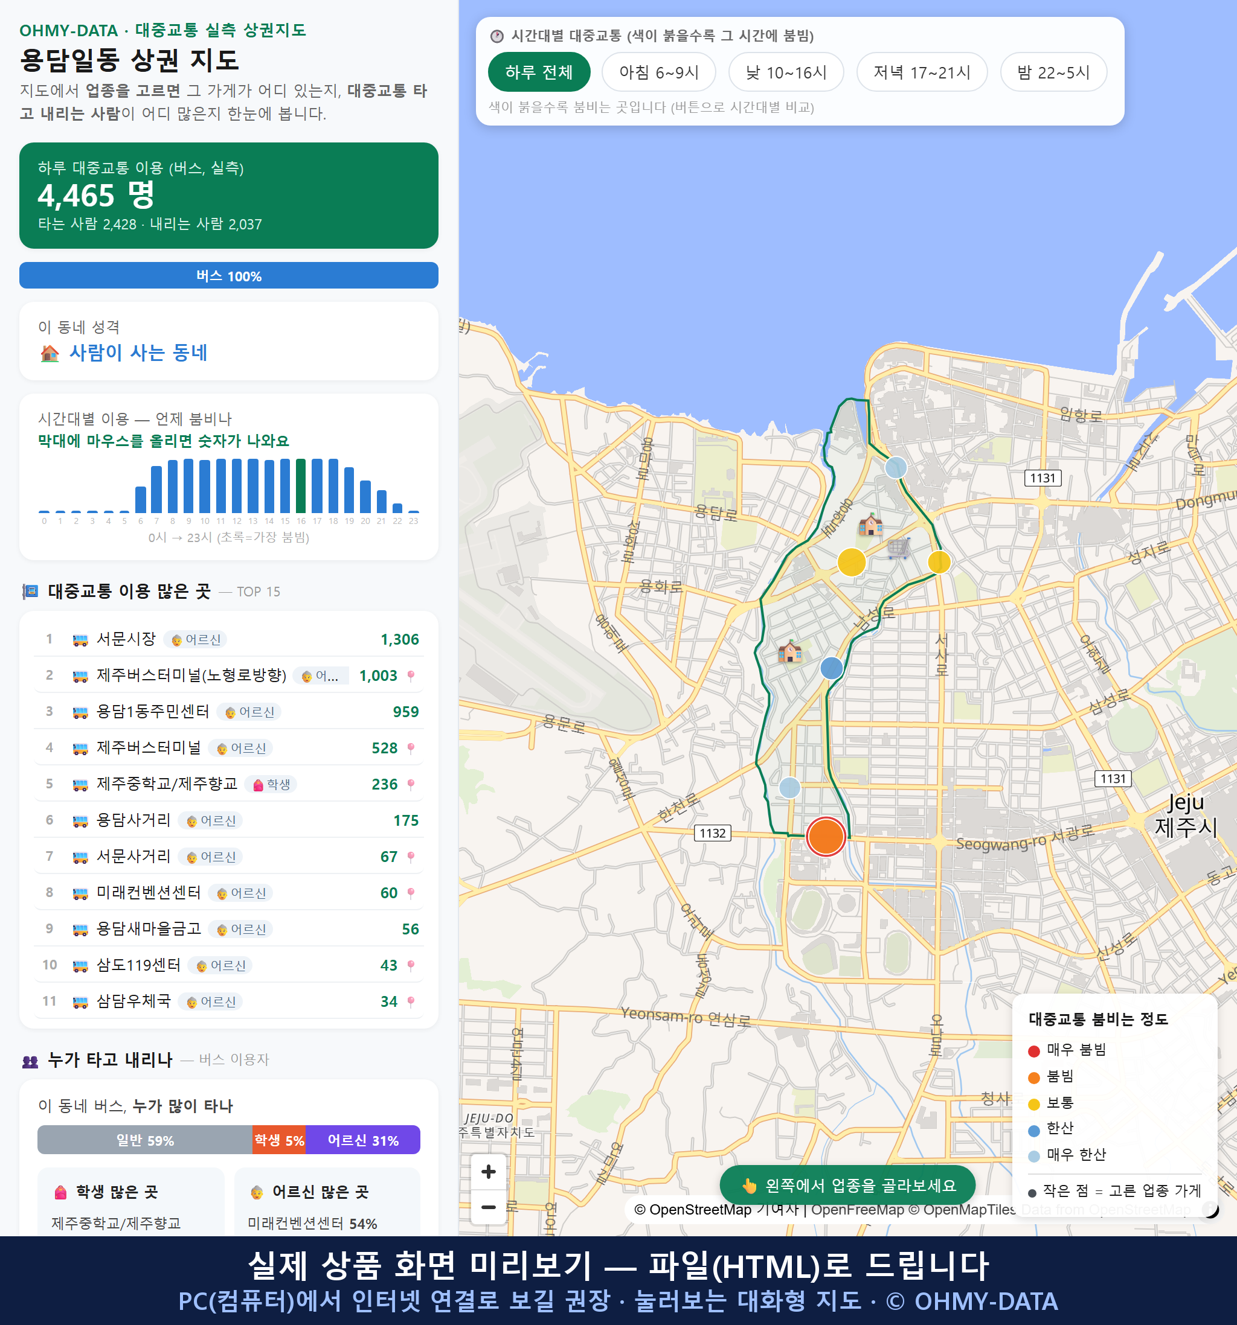Viewport: 1237px width, 1325px height.
Task: Open the OpenStreetMap attribution link
Action: point(692,1210)
